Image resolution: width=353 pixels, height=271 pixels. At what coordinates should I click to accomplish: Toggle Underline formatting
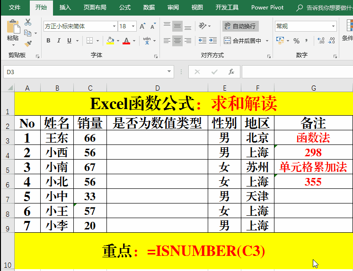70,41
